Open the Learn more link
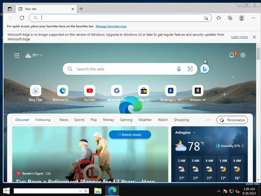The height and width of the screenshot is (196, 261). click(239, 37)
